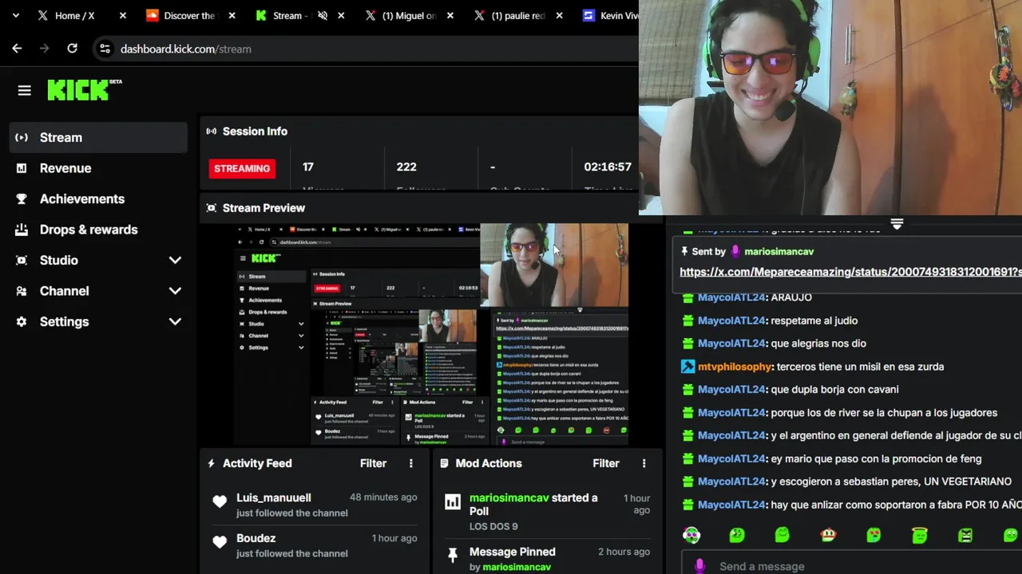
Task: Click Luis_manuuell follow heart icon
Action: coord(220,501)
